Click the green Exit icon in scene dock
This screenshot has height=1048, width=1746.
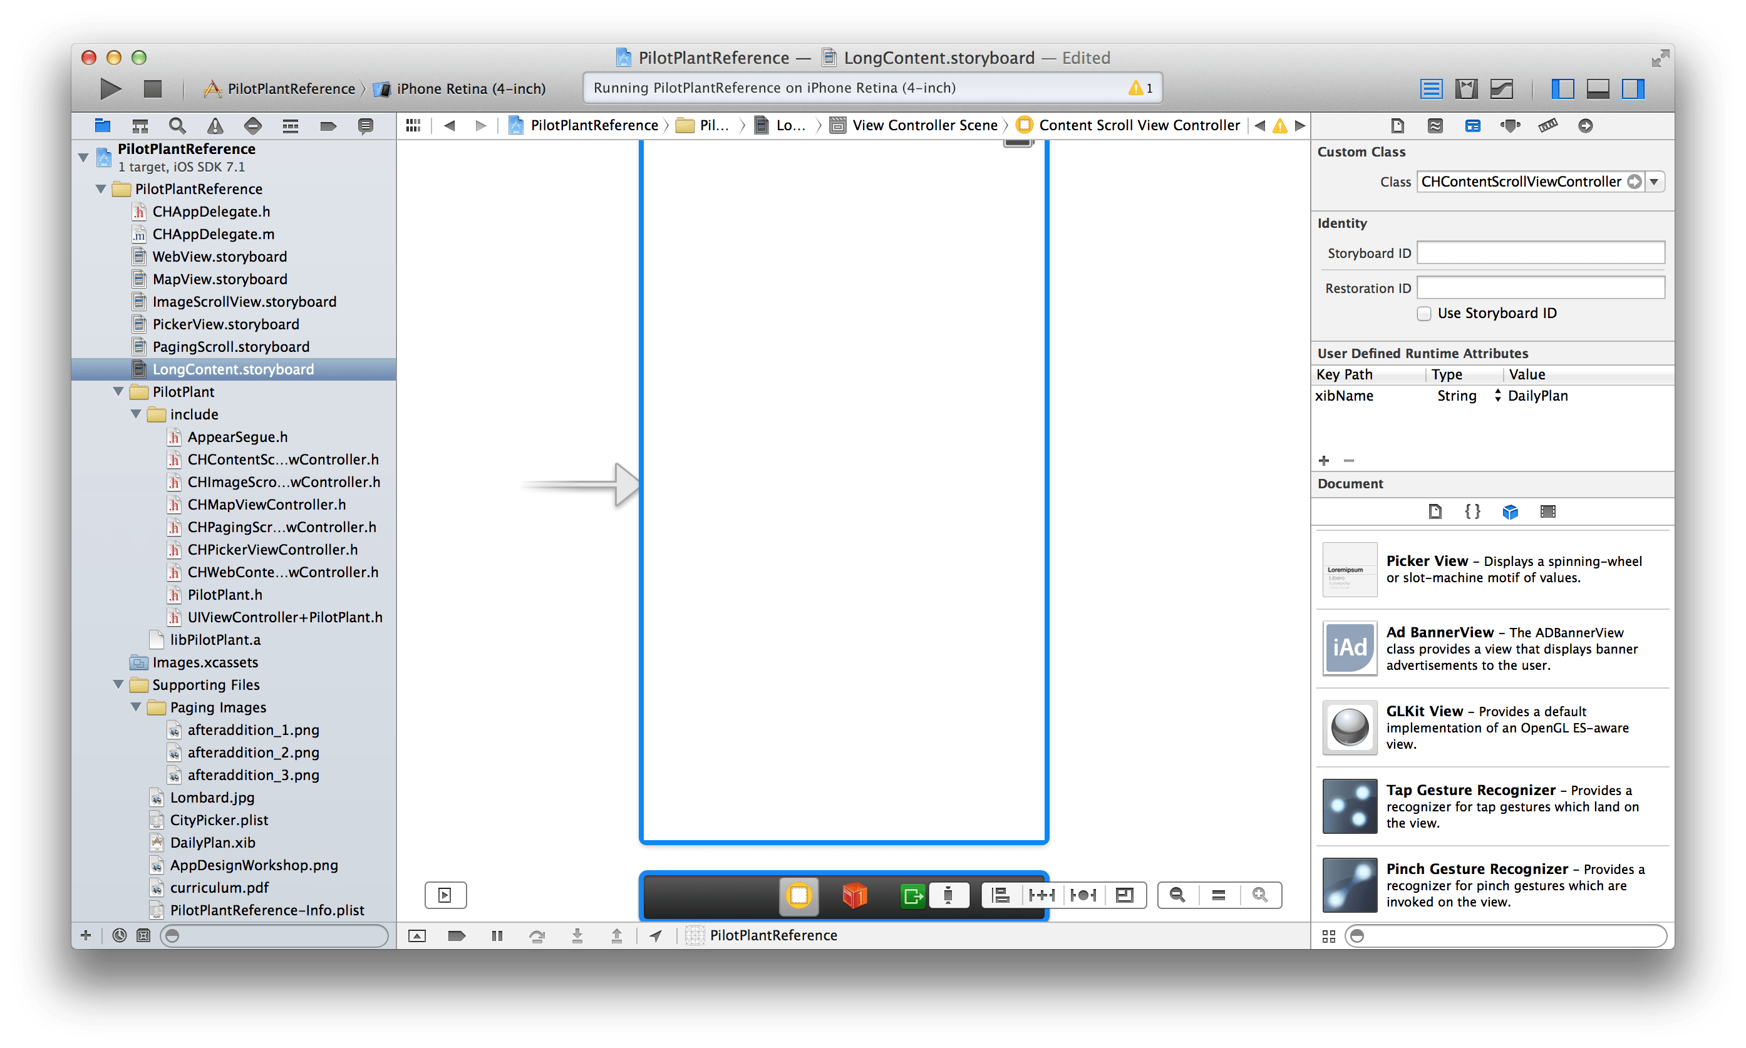[x=912, y=896]
